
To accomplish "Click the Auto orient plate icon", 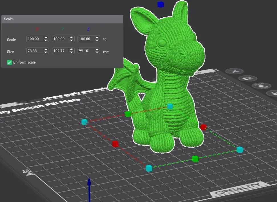I will pos(261,86).
